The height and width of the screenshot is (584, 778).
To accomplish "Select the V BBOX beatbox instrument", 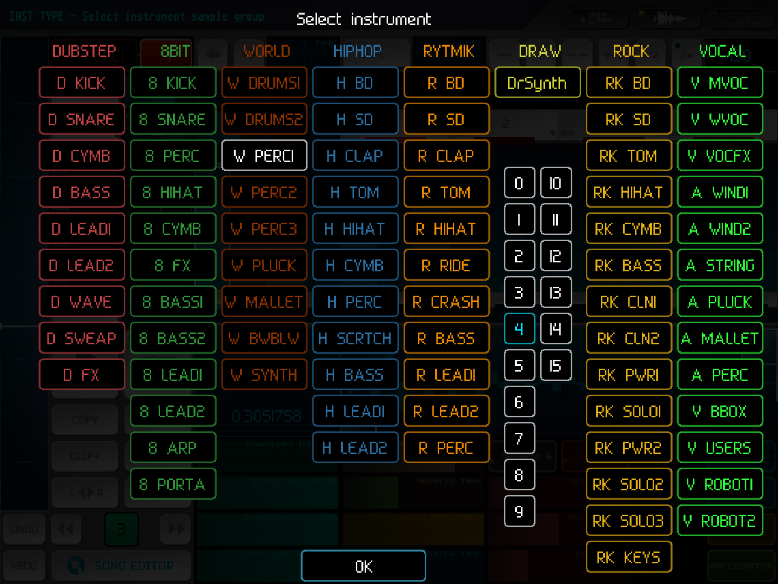I will (720, 412).
